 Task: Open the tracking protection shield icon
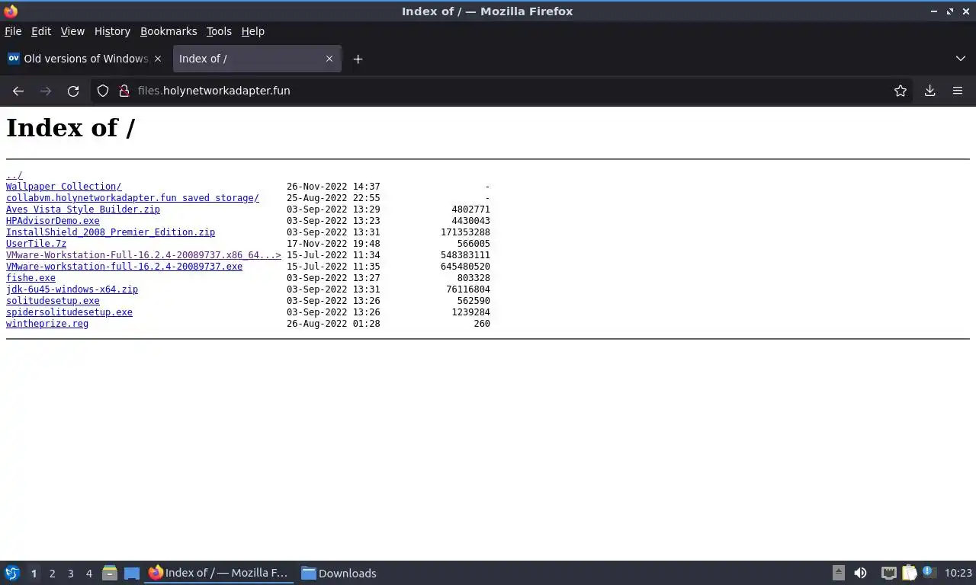pos(103,91)
